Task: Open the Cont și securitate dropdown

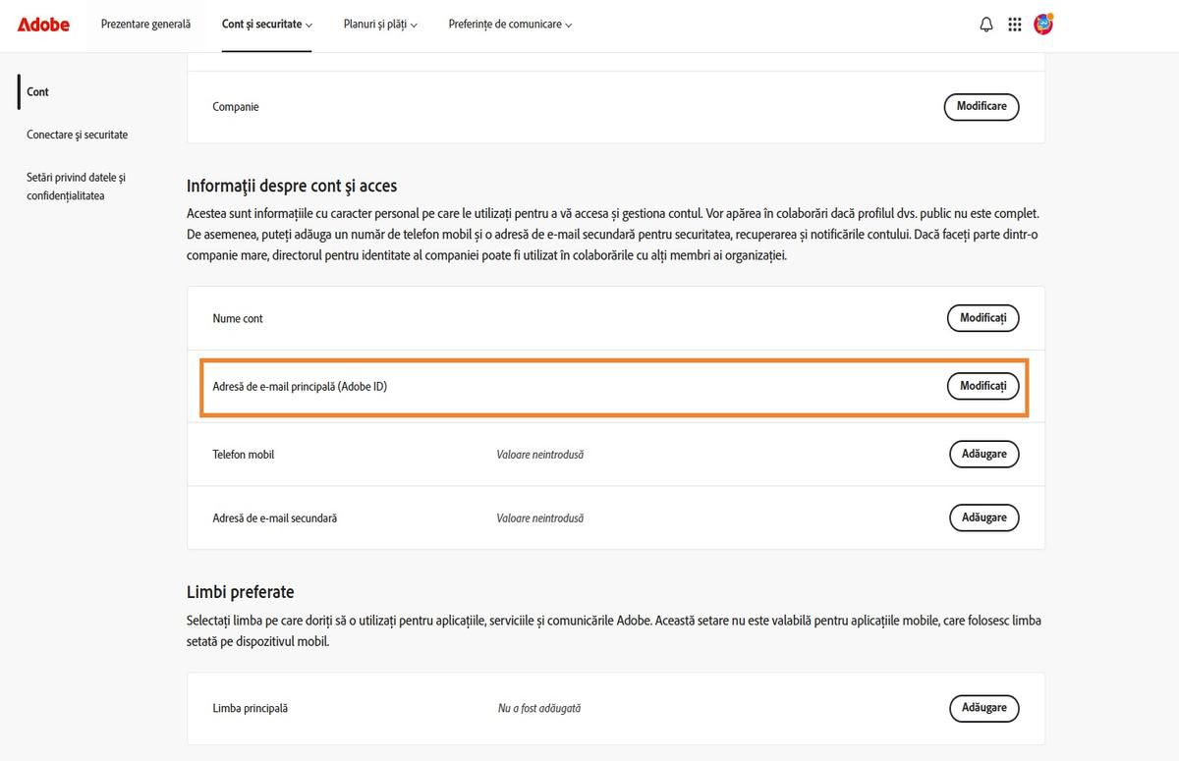Action: (266, 25)
